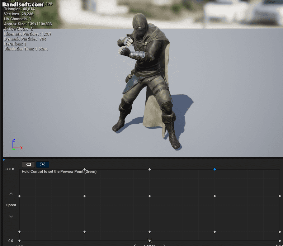The image size is (283, 246).
Task: Click the 0.0 vertical axis minimum value
Action: click(11, 241)
